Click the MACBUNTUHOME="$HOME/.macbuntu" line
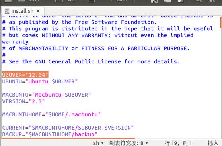The image size is (222, 146). pos(51,114)
